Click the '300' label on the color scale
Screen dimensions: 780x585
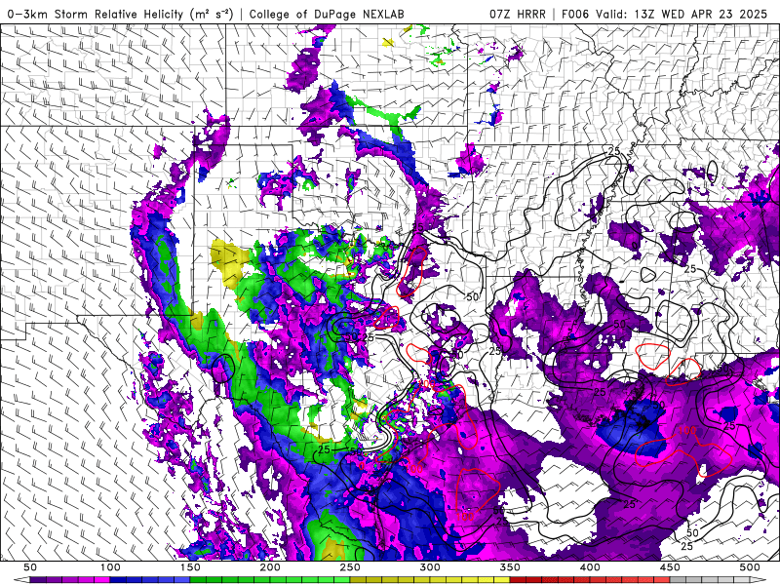click(430, 567)
